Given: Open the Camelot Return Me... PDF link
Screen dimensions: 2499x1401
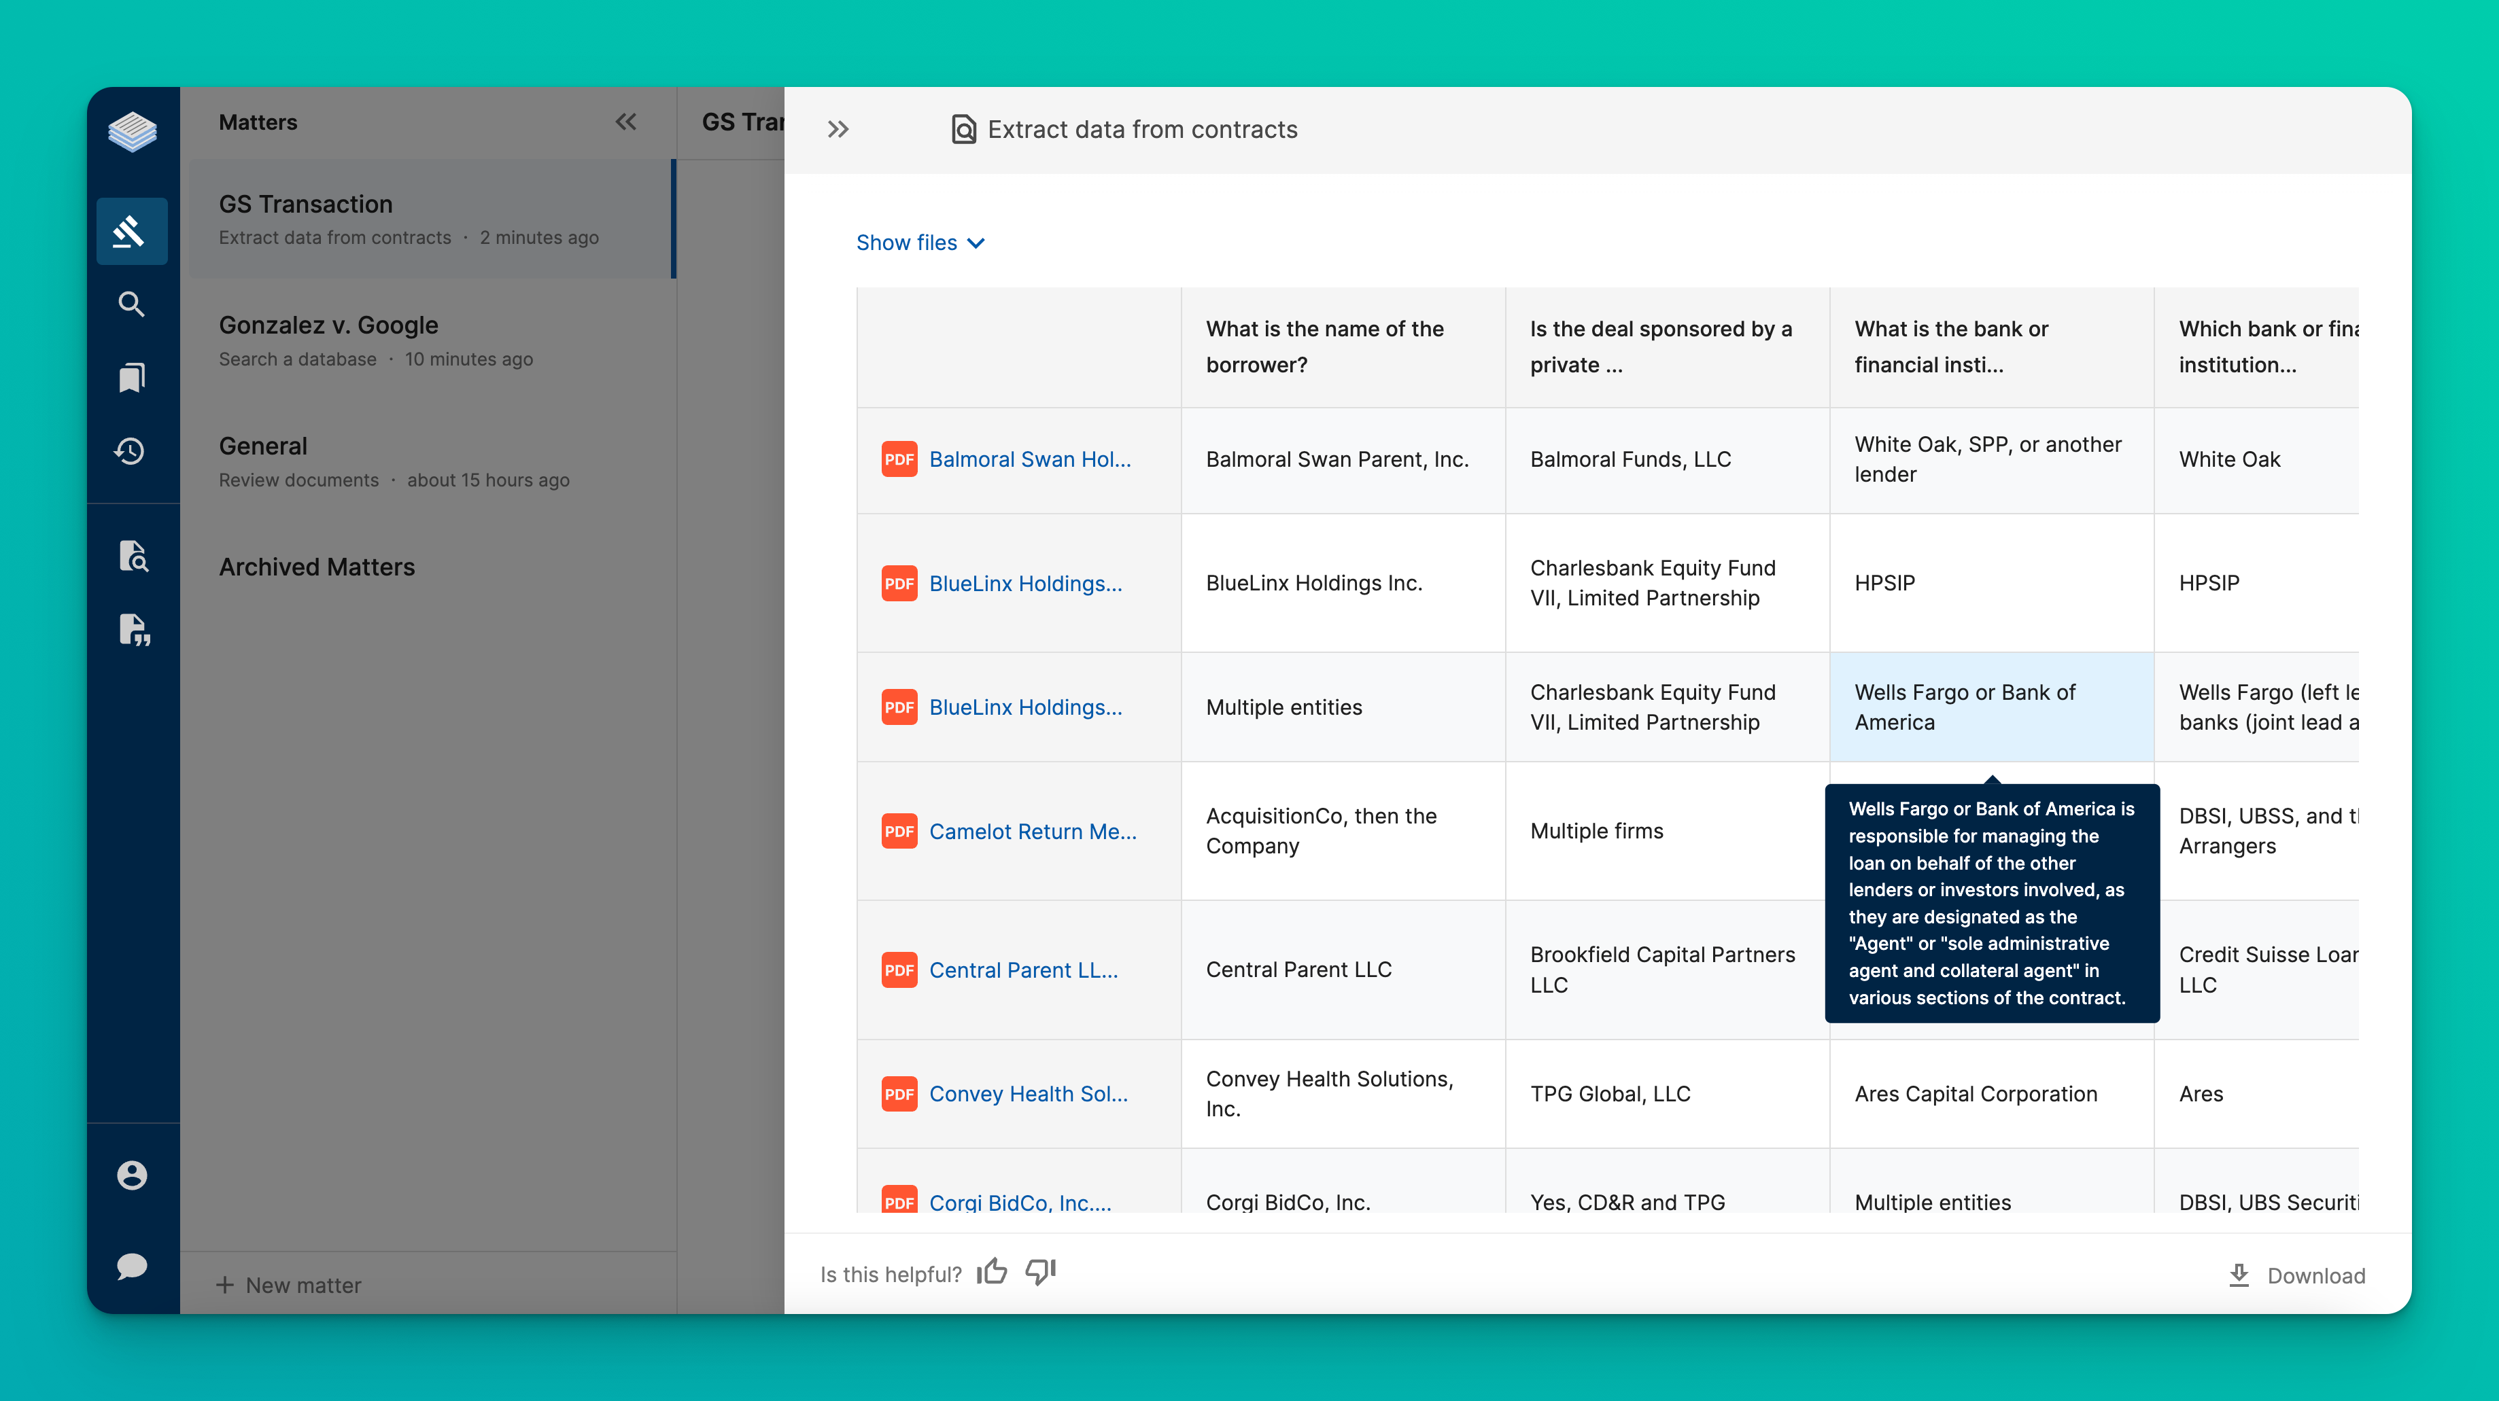Looking at the screenshot, I should (x=1032, y=831).
